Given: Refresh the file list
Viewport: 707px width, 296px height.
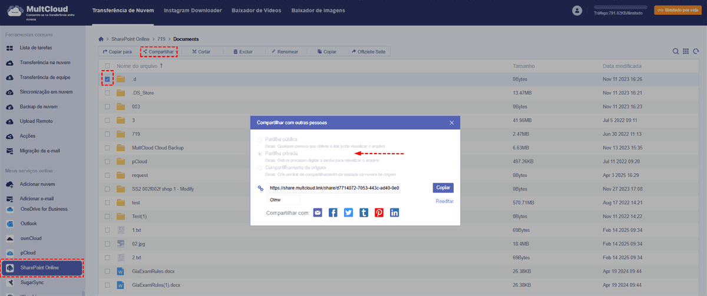Looking at the screenshot, I should coord(696,52).
